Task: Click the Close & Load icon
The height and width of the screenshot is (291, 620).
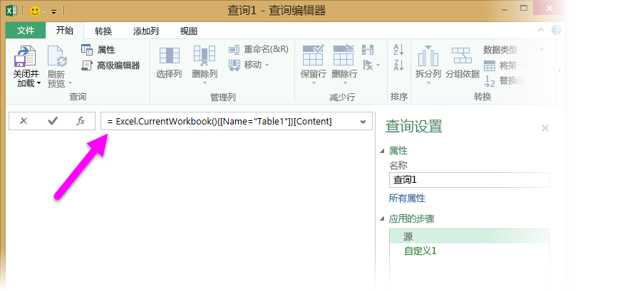Action: (x=25, y=57)
